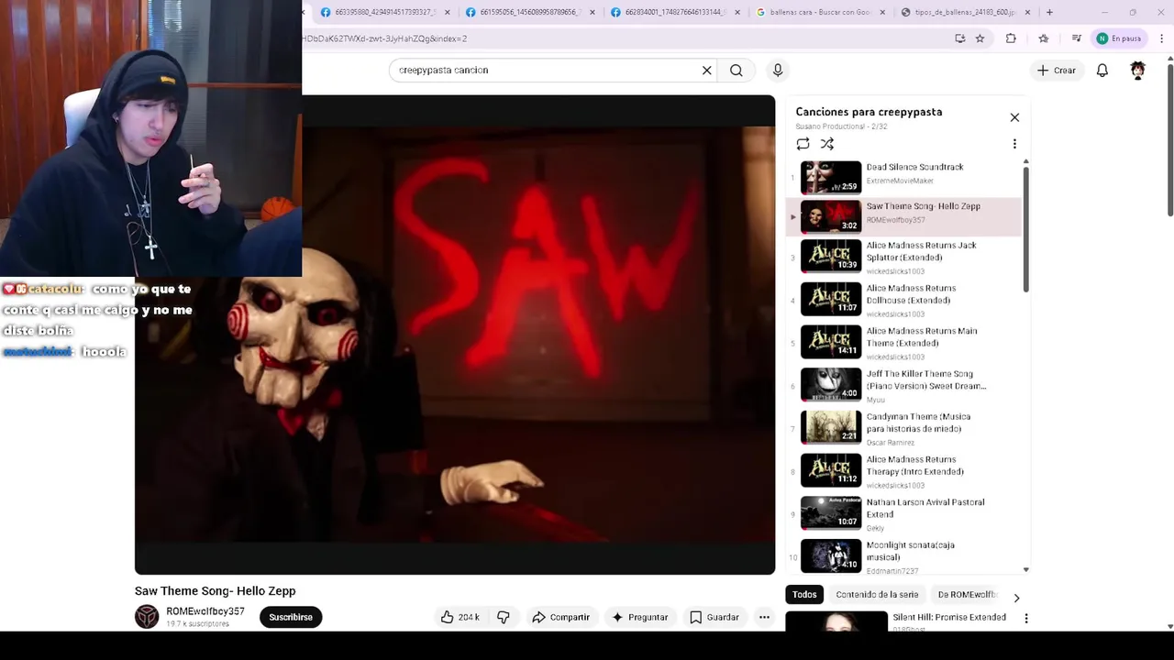Viewport: 1174px width, 660px height.
Task: Open the browser extensions puzzle icon
Action: [x=1011, y=38]
